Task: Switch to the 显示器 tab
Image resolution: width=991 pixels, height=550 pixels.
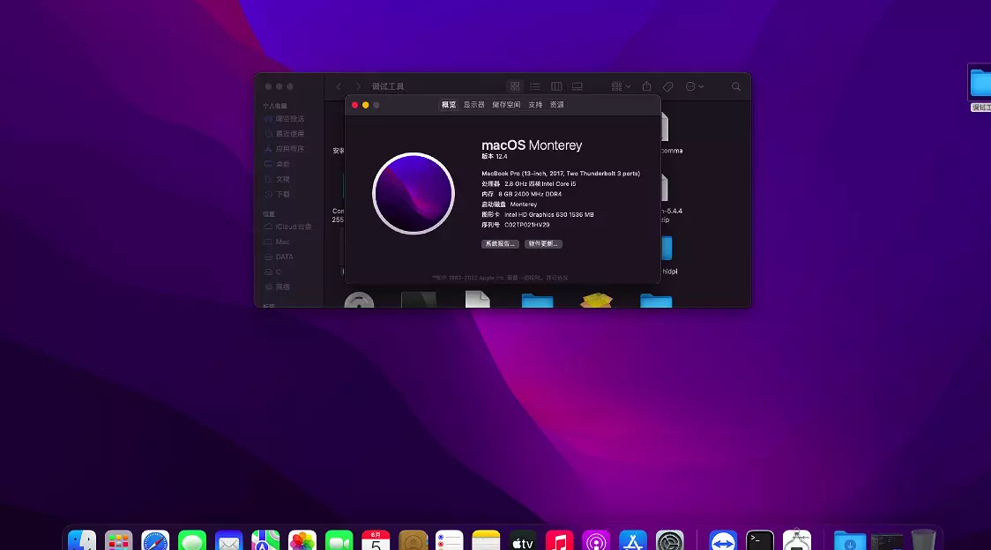Action: coord(474,105)
